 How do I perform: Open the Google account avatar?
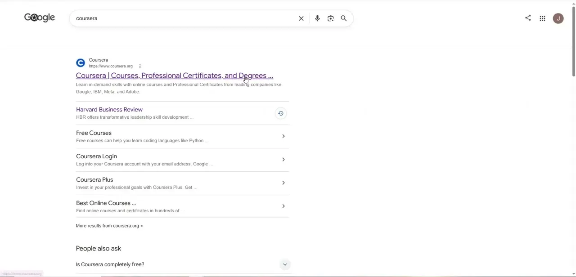pyautogui.click(x=558, y=18)
